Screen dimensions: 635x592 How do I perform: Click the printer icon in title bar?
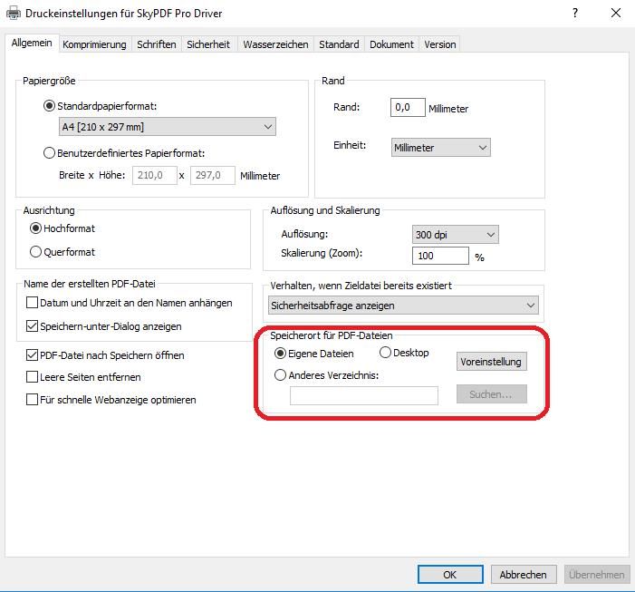pyautogui.click(x=14, y=13)
